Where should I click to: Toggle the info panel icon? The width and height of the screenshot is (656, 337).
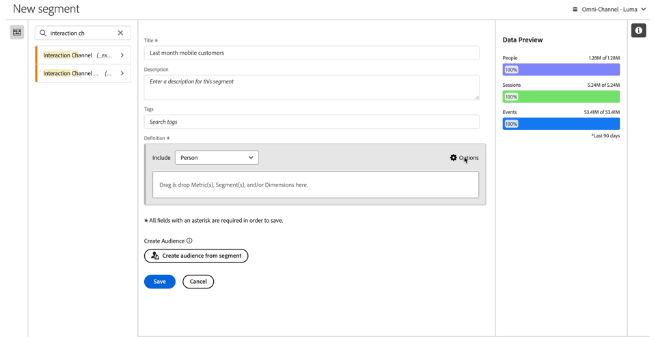click(638, 31)
